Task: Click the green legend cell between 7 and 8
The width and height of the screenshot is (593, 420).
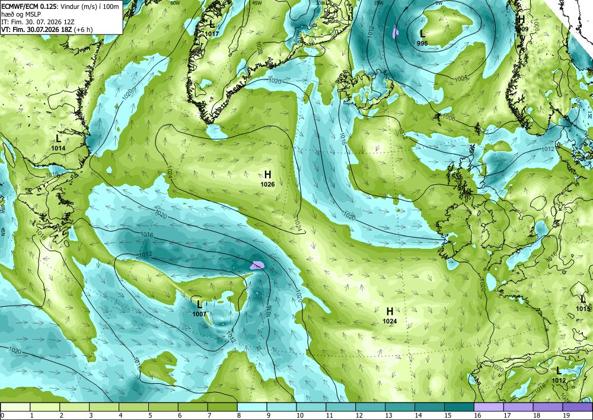Action: (222, 406)
